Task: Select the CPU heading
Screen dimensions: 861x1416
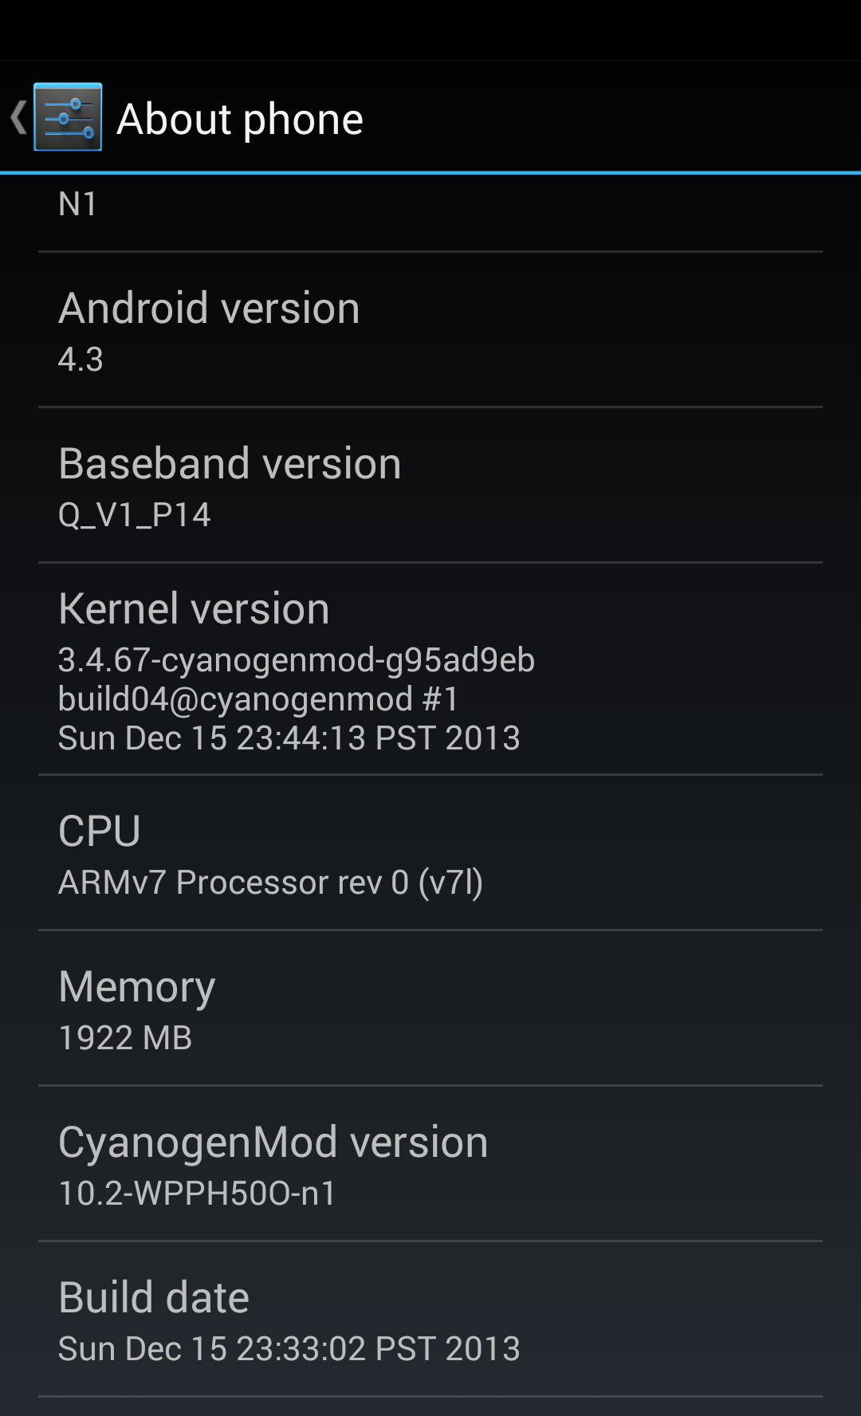Action: pos(100,832)
